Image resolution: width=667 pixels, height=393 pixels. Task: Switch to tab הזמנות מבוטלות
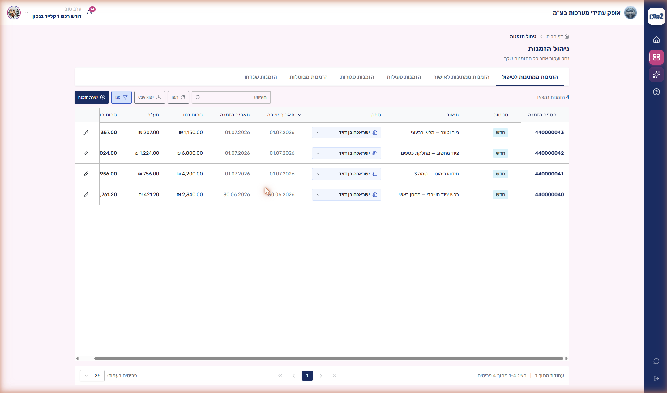pos(309,77)
